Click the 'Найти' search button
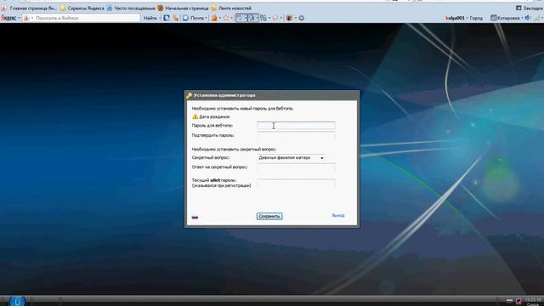The height and width of the screenshot is (306, 544). pyautogui.click(x=150, y=18)
